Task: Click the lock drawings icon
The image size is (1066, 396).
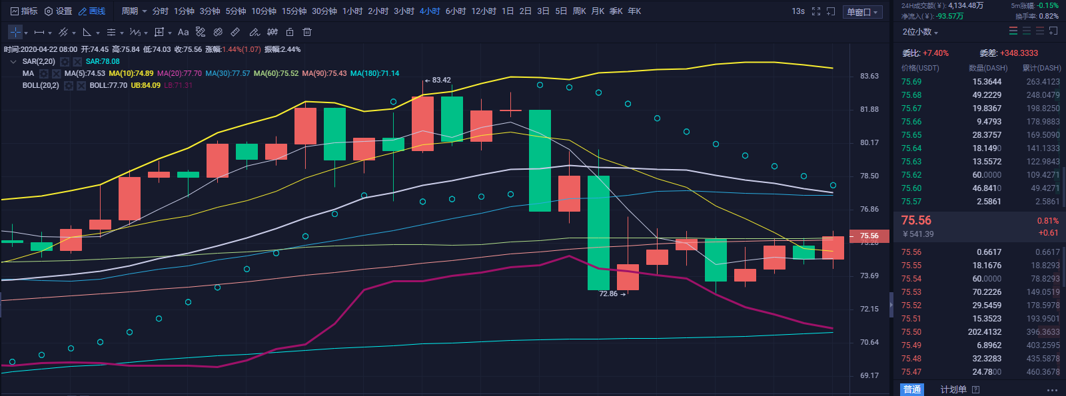Action: coord(290,32)
